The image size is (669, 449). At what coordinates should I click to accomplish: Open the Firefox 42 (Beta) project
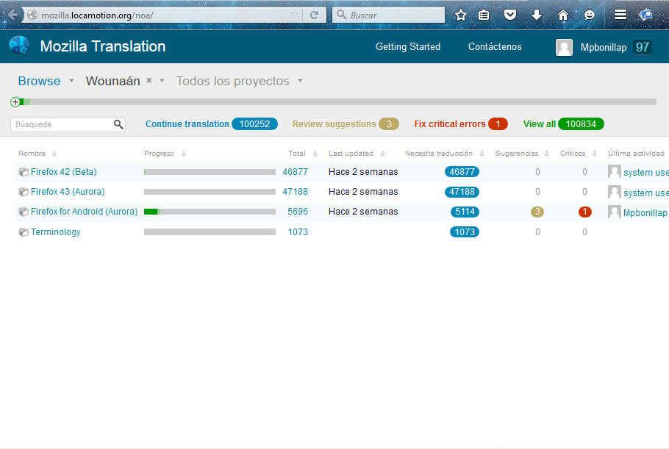click(x=63, y=172)
